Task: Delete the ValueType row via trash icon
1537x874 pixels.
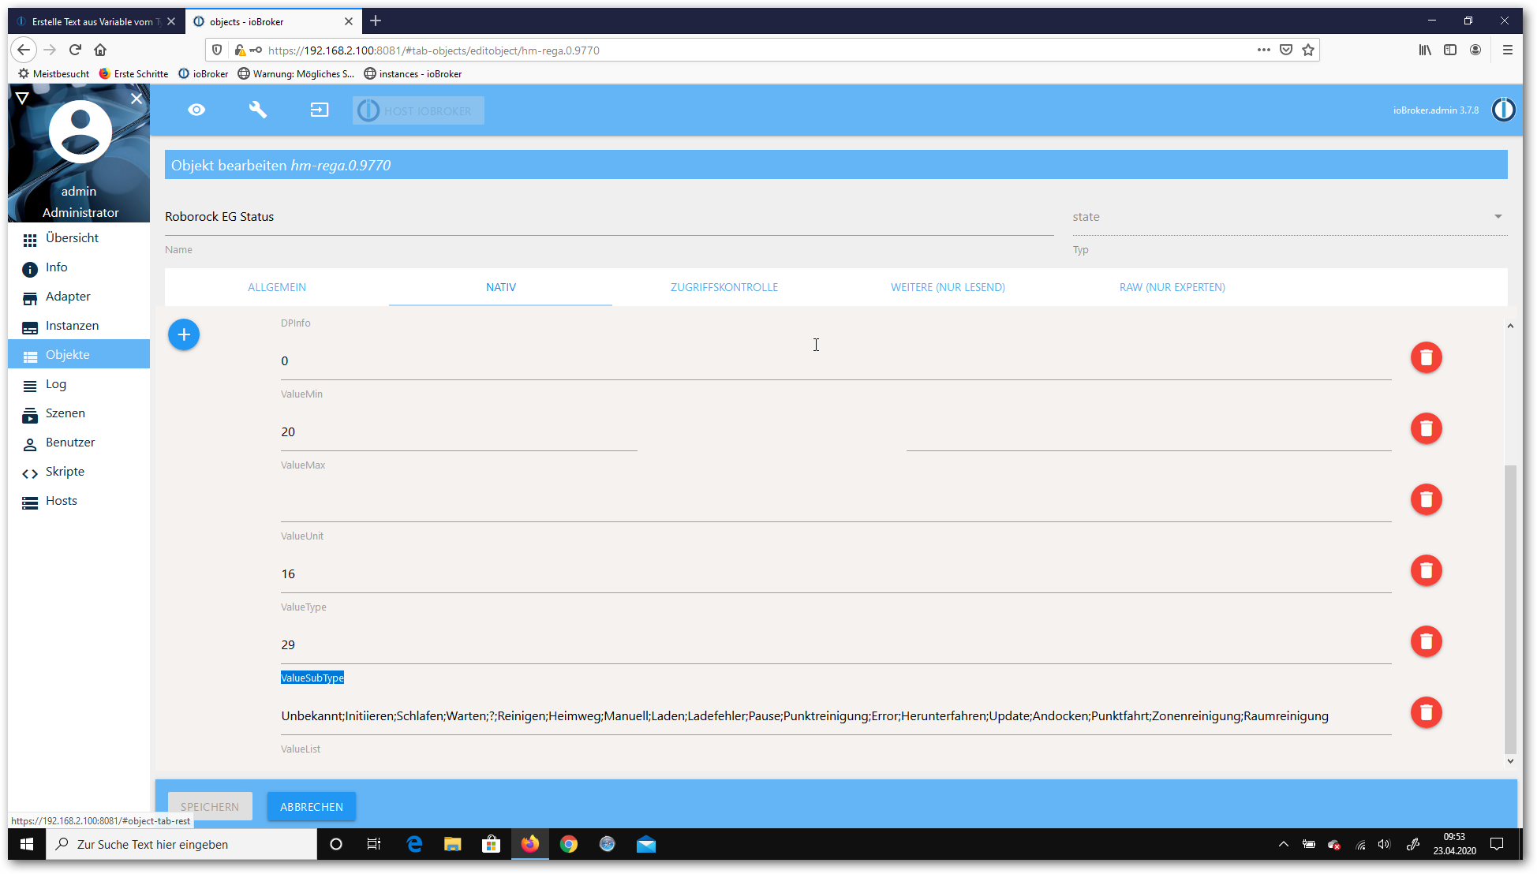Action: click(x=1426, y=642)
